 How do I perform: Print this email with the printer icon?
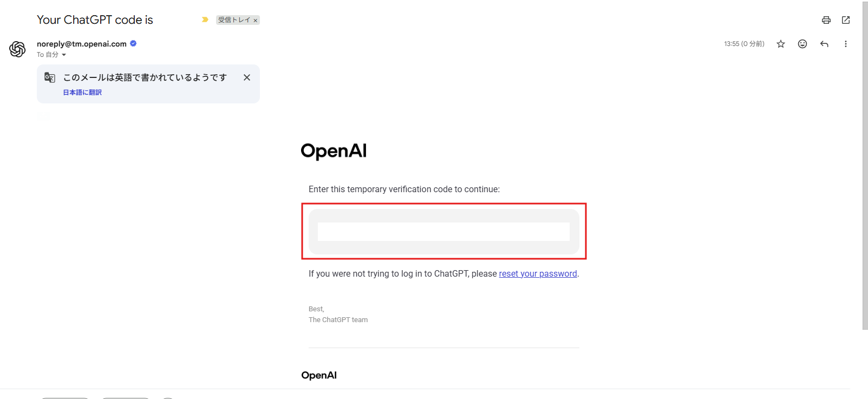pyautogui.click(x=826, y=20)
